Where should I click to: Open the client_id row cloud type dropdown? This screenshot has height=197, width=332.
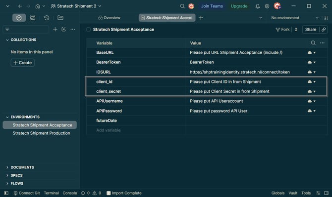coord(312,81)
